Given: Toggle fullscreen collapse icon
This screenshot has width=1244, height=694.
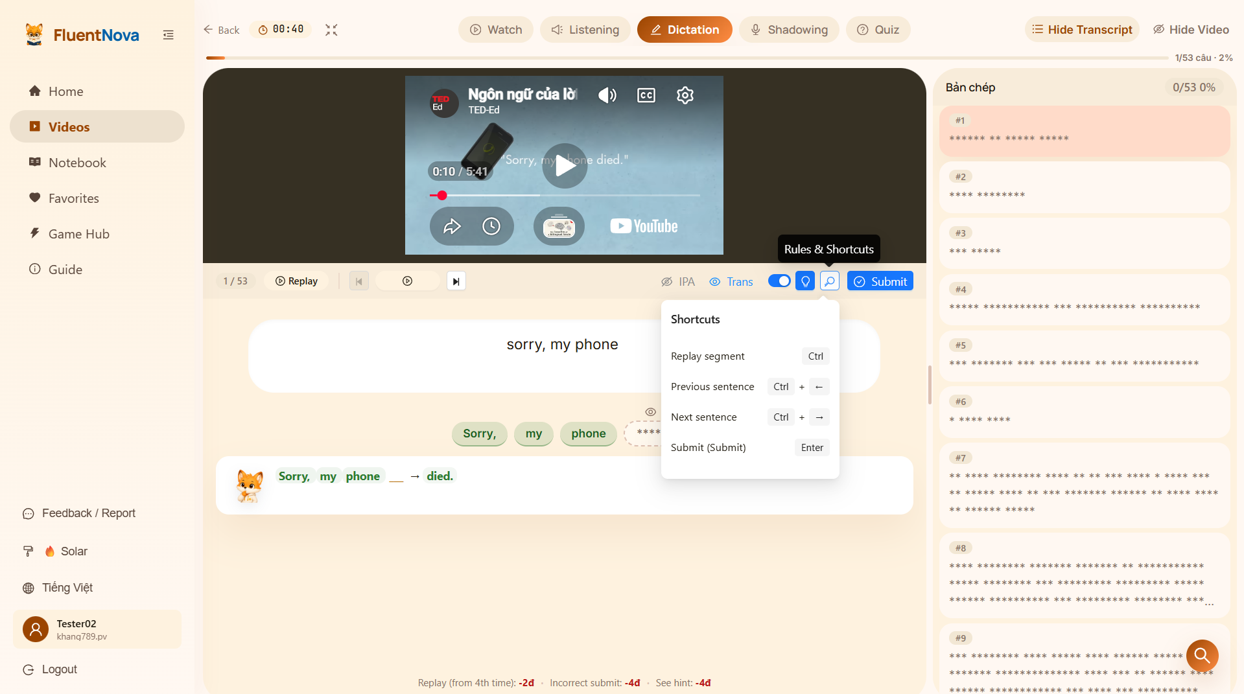Looking at the screenshot, I should pyautogui.click(x=331, y=30).
